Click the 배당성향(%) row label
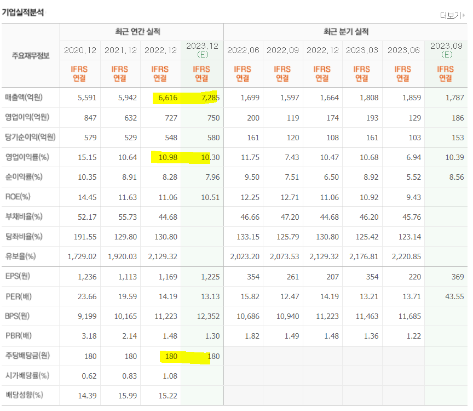Viewport: 473px width, 411px height. click(x=24, y=395)
